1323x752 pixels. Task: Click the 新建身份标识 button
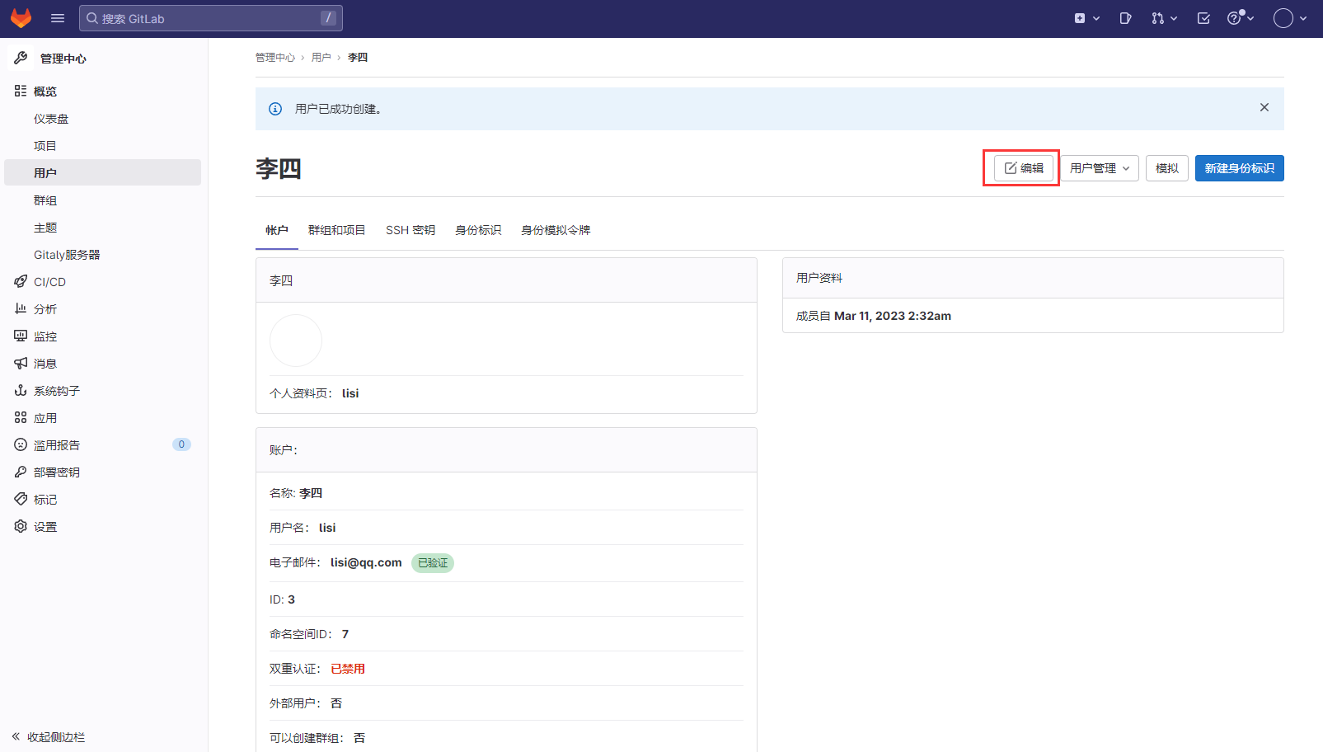point(1239,168)
